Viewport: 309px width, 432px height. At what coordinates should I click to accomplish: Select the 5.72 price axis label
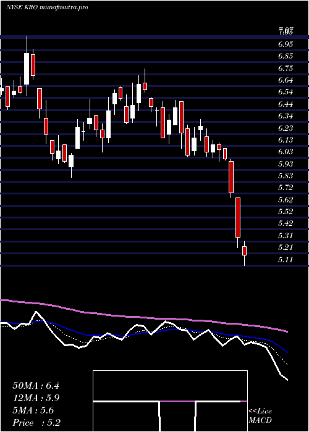pyautogui.click(x=286, y=188)
